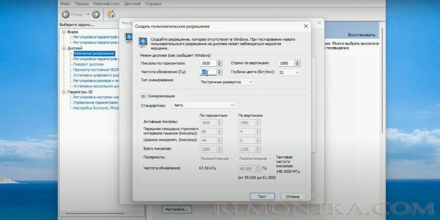The width and height of the screenshot is (440, 220).
Task: Select Изменение разрешения in task tree
Action: coord(94,54)
